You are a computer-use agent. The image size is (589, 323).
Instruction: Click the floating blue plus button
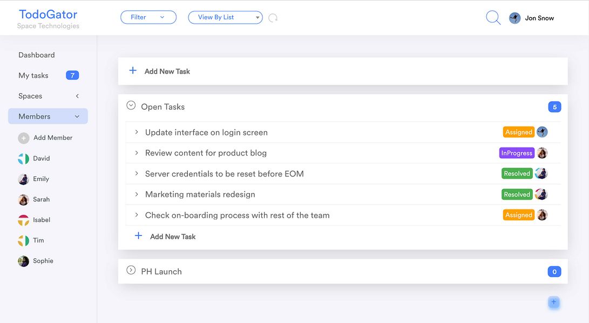click(x=554, y=302)
